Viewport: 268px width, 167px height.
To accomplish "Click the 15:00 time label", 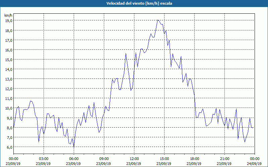I will 164,159.
